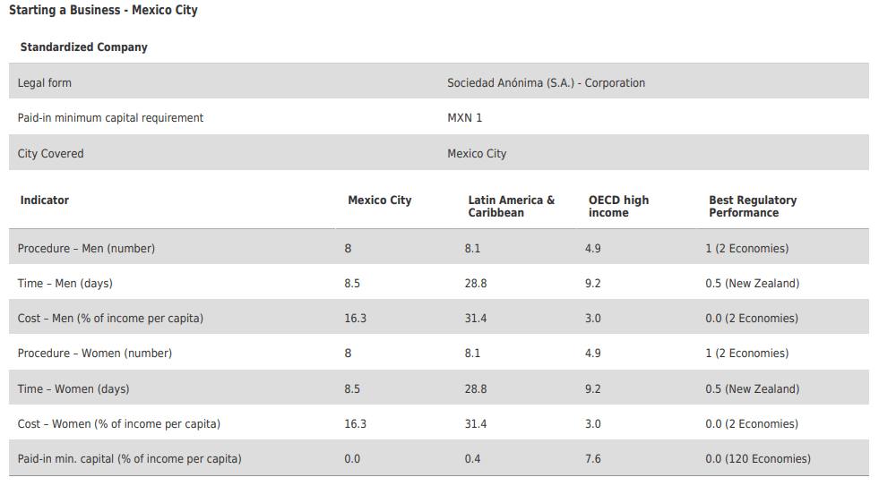Click the Latin America & Caribbean column header
Viewport: 879px width, 486px height.
[x=512, y=206]
